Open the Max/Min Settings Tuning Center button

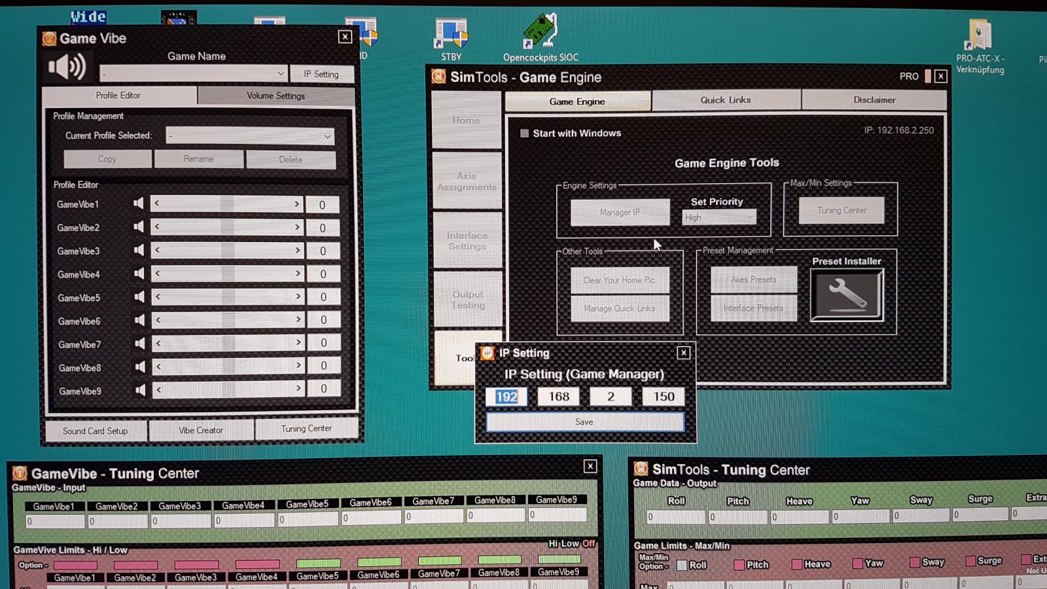click(842, 211)
